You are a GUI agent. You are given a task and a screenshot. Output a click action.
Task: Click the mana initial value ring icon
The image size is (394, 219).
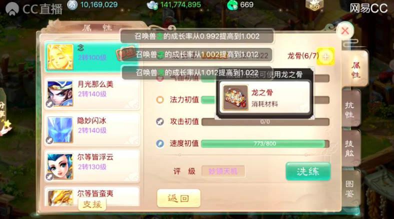160,99
